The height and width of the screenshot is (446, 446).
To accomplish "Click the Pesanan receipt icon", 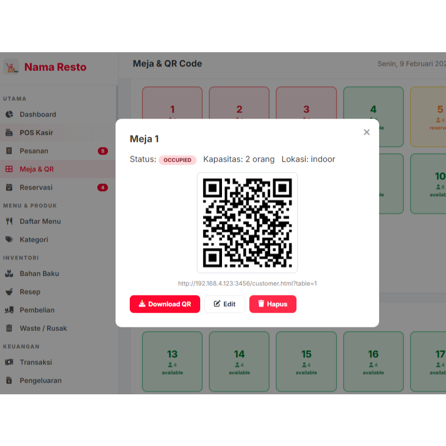I will coord(9,151).
